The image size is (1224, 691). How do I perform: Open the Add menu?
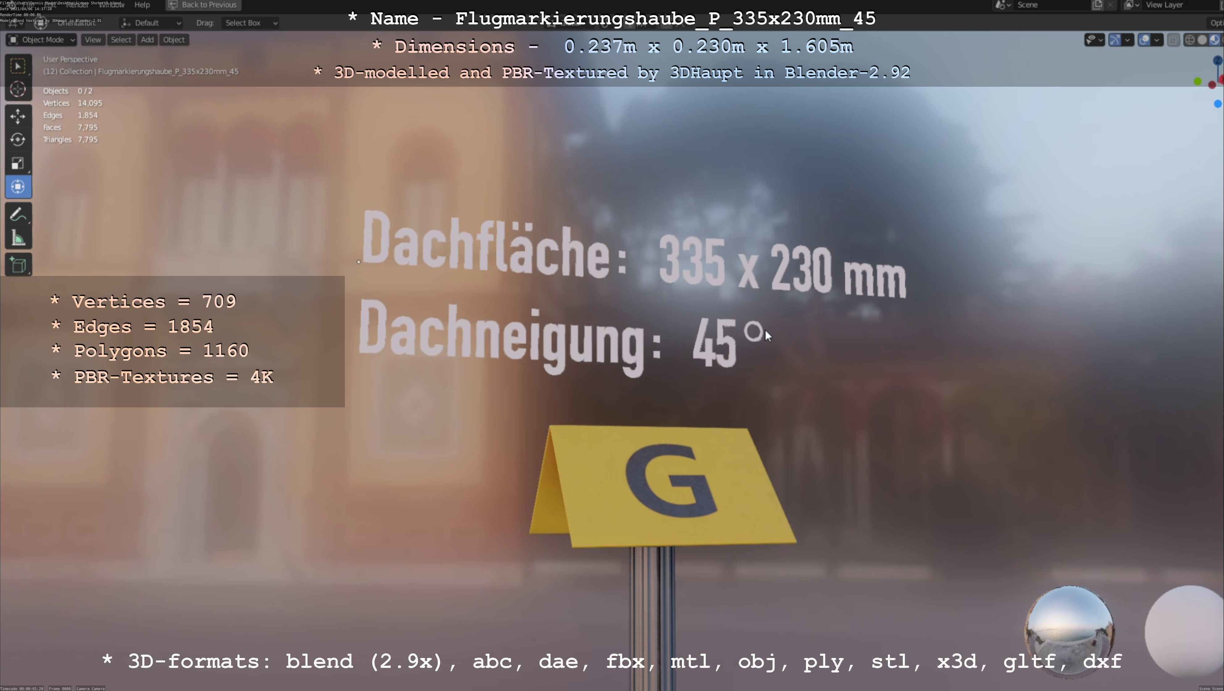tap(147, 40)
